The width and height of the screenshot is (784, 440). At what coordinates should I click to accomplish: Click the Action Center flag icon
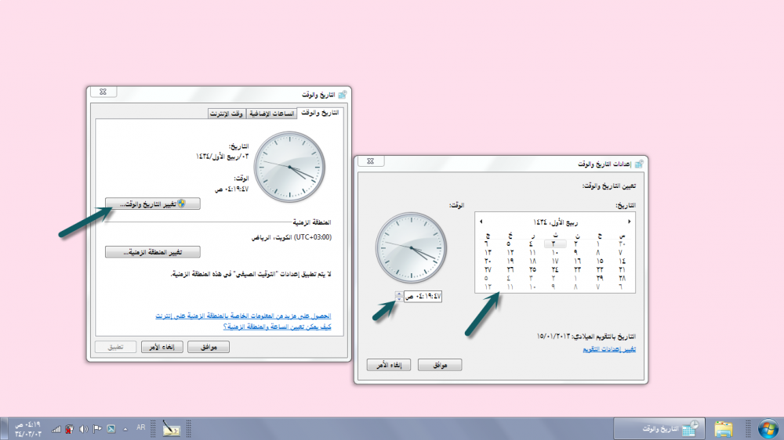coord(96,429)
